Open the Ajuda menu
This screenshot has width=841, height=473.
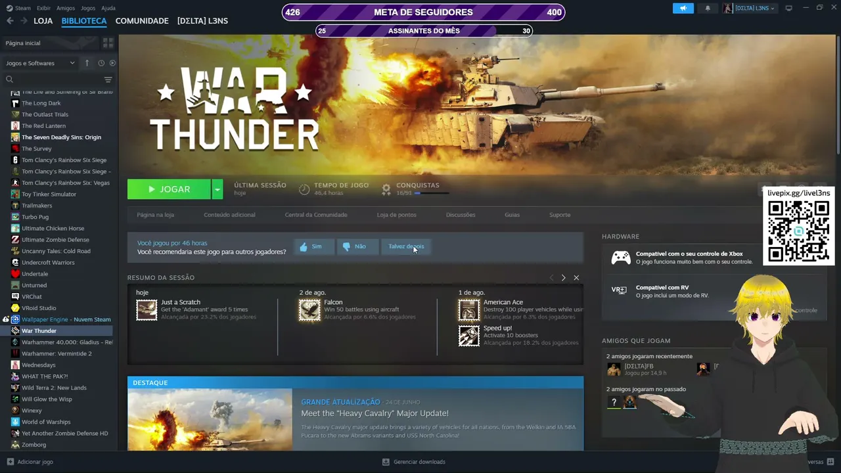[x=108, y=8]
